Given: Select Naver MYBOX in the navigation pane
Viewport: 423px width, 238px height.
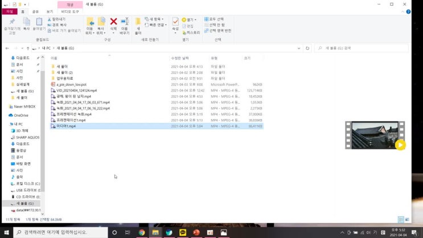Looking at the screenshot, I should point(24,106).
